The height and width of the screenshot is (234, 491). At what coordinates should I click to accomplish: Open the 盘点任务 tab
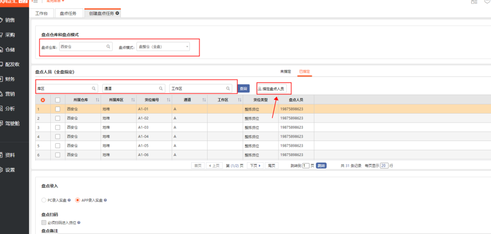pos(68,13)
